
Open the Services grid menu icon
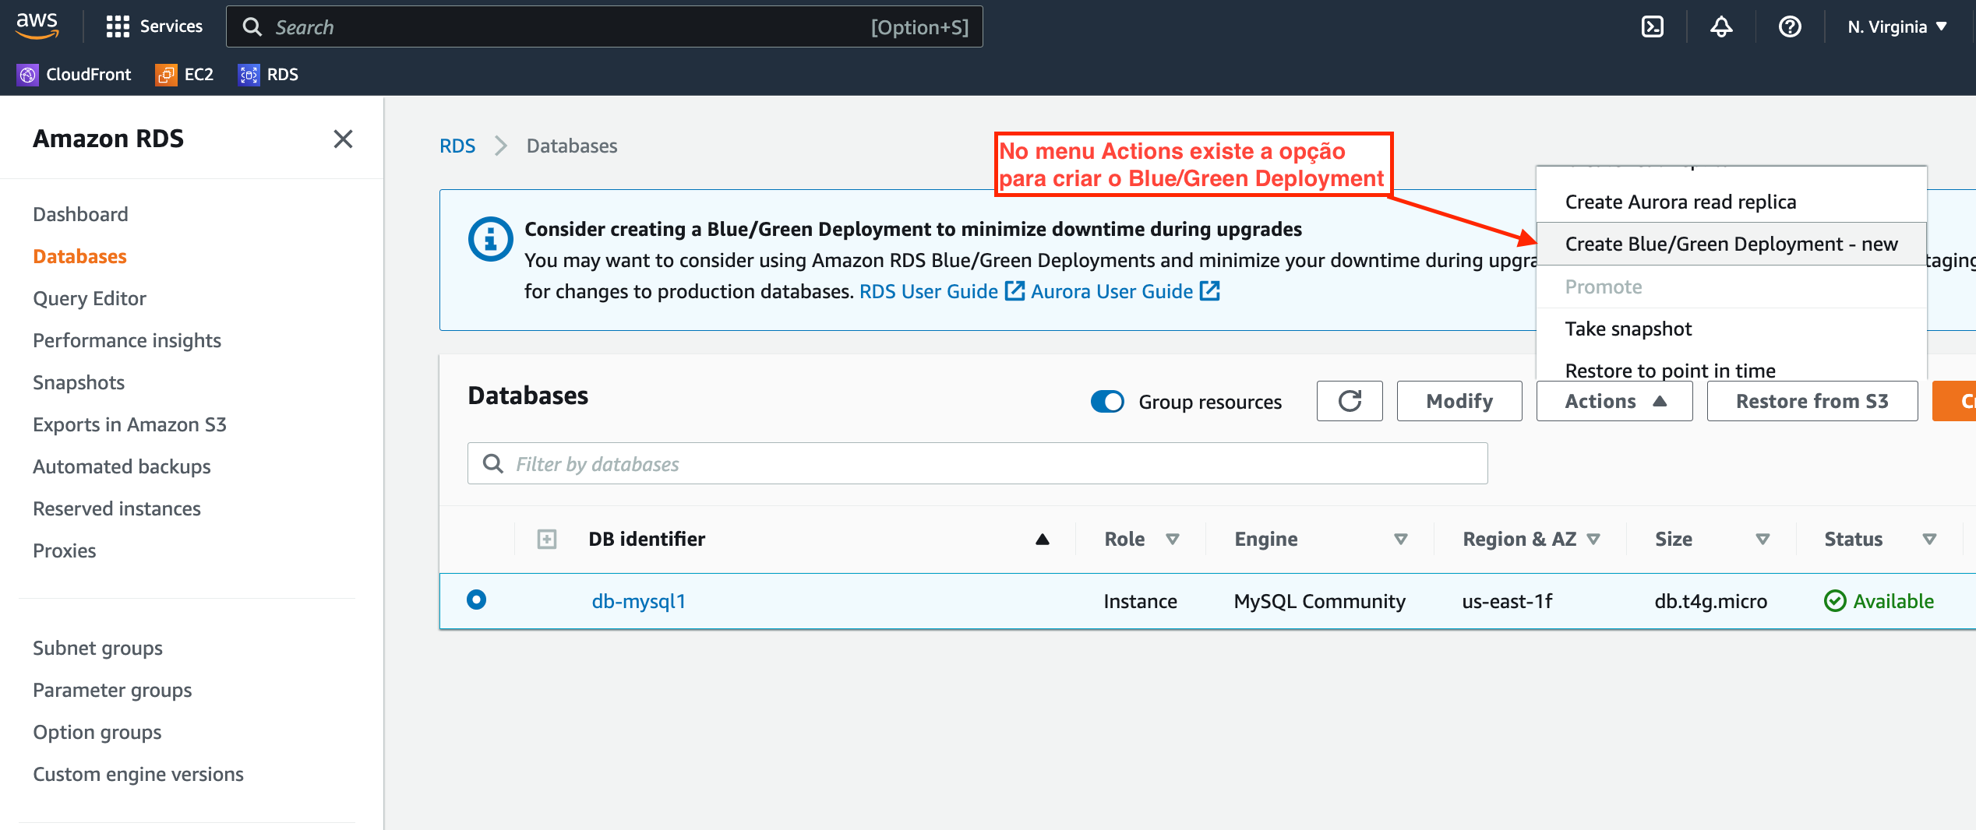coord(117,26)
